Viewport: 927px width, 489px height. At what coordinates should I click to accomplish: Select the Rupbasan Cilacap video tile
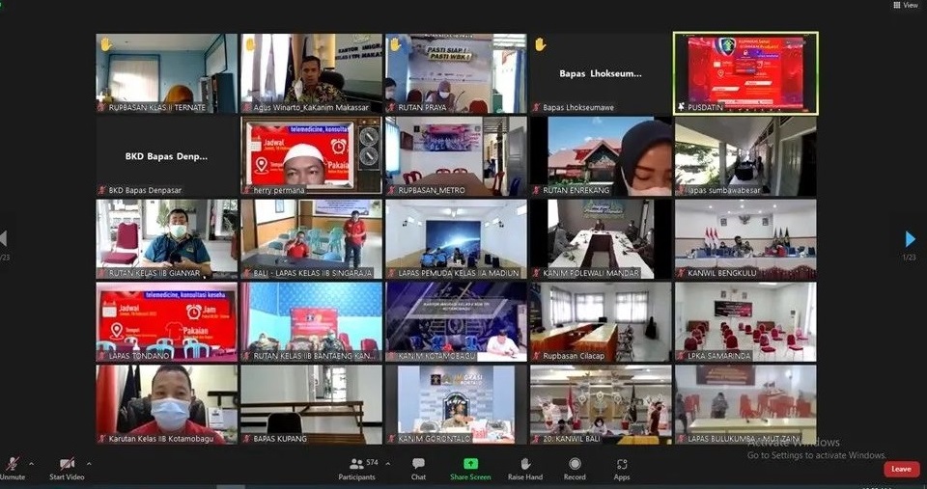coord(601,321)
